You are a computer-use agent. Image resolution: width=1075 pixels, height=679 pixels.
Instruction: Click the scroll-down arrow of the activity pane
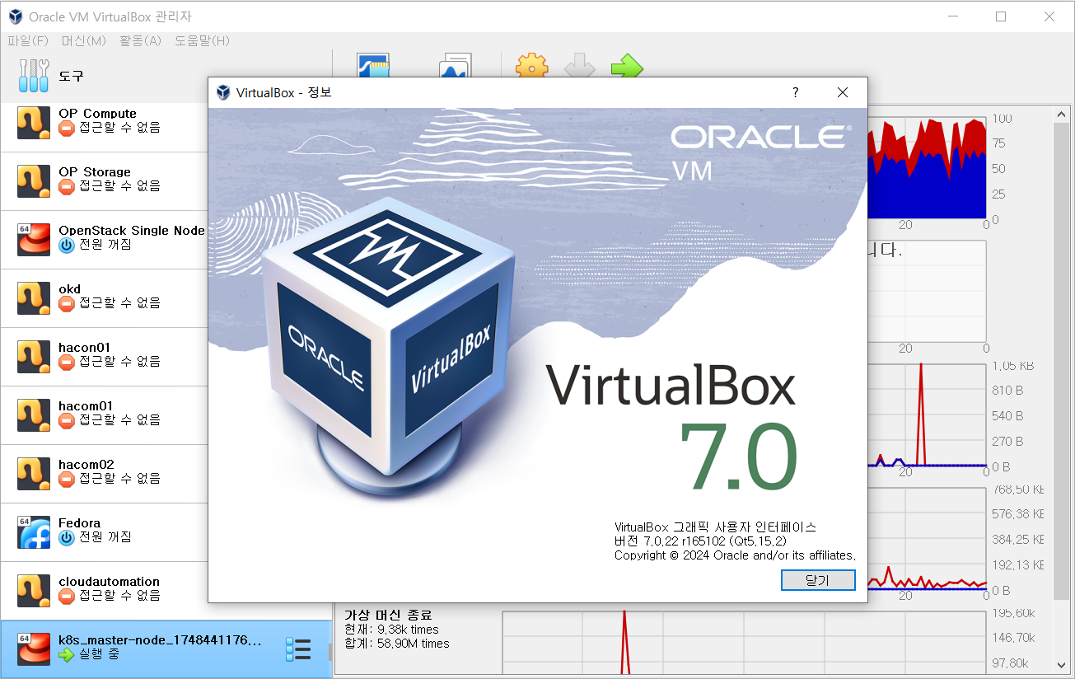(1061, 664)
